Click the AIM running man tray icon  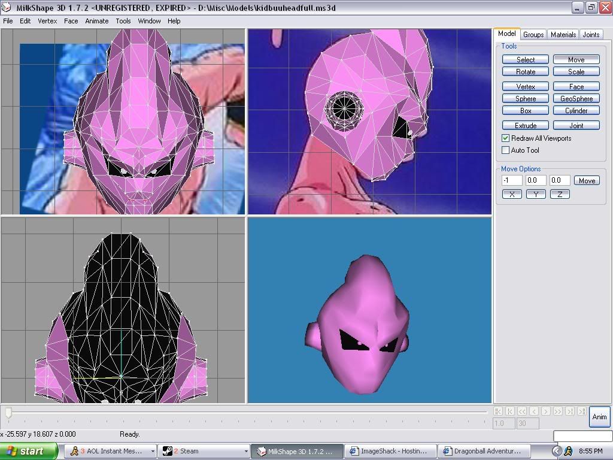click(x=568, y=451)
